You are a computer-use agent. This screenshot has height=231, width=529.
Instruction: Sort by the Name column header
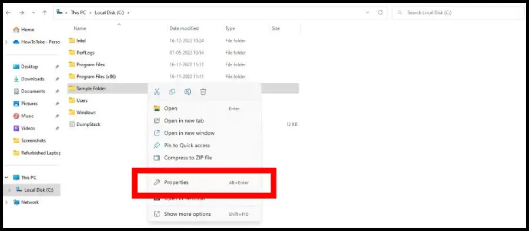(x=80, y=29)
